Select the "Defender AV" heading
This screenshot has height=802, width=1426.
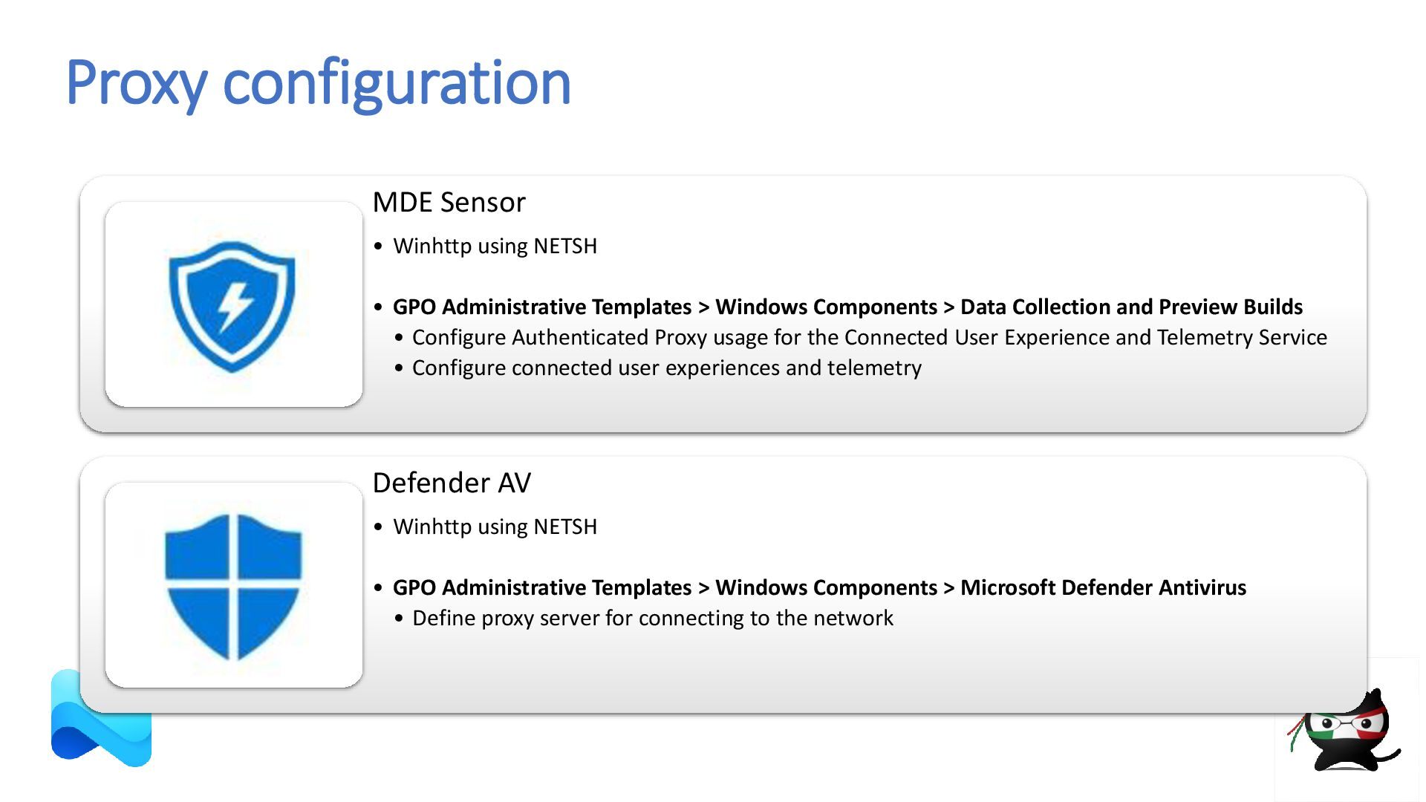point(452,483)
